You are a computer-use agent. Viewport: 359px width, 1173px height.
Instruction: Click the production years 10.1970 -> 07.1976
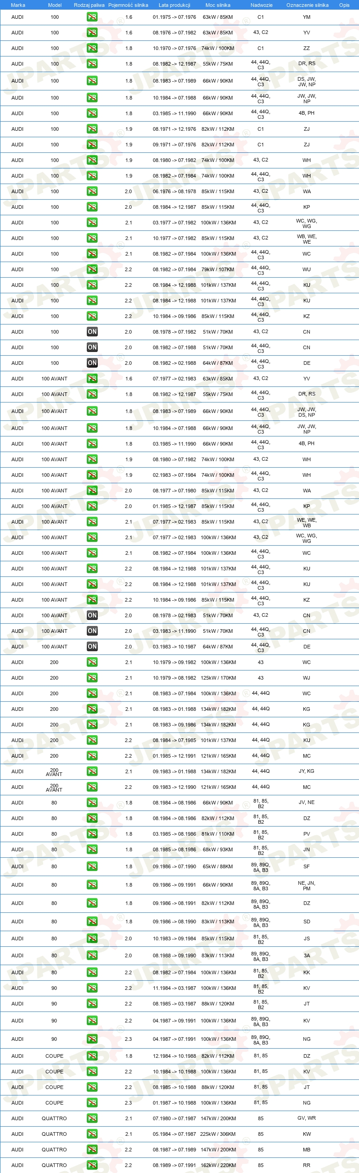174,48
